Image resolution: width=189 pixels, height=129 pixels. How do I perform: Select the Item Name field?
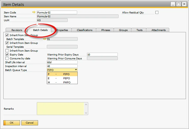78,16
